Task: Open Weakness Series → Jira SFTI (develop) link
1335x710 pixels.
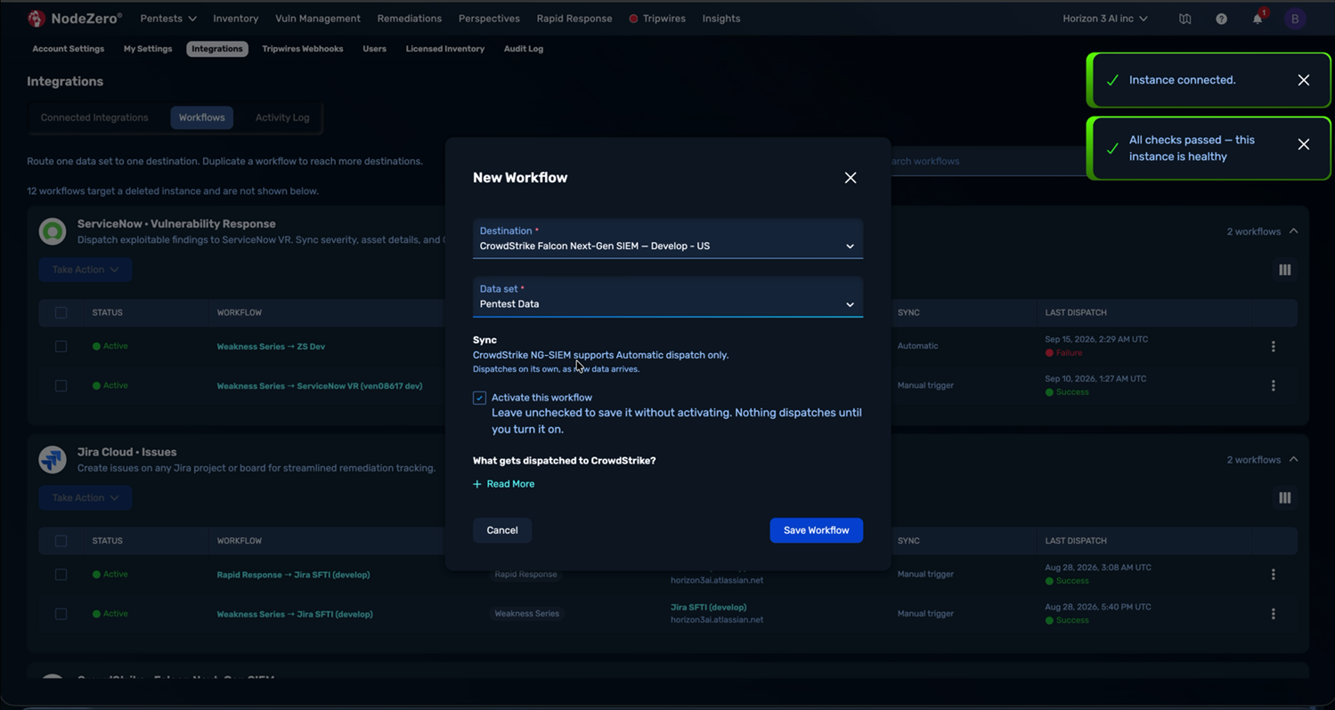Action: tap(295, 614)
